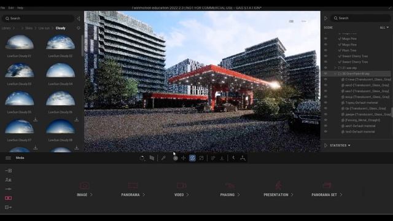Collapse the scene panel with triangle arrow
The height and width of the screenshot is (221, 393).
click(325, 18)
